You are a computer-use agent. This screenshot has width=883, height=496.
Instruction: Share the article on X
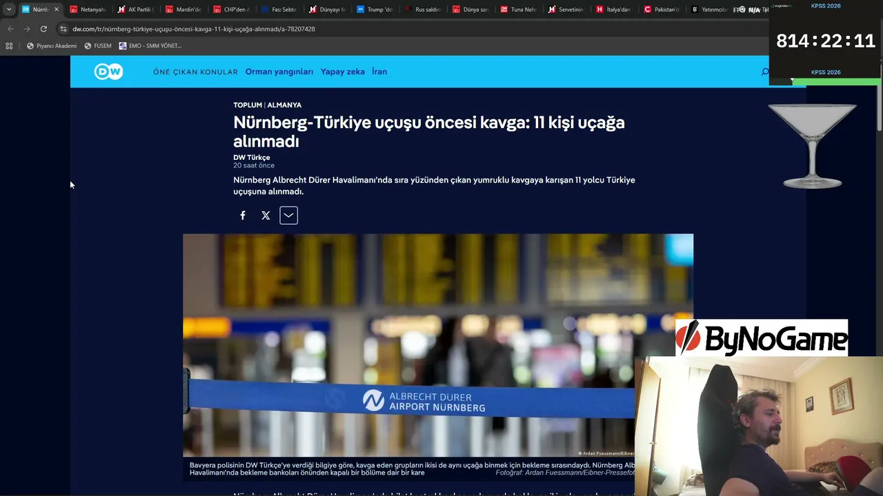tap(266, 216)
